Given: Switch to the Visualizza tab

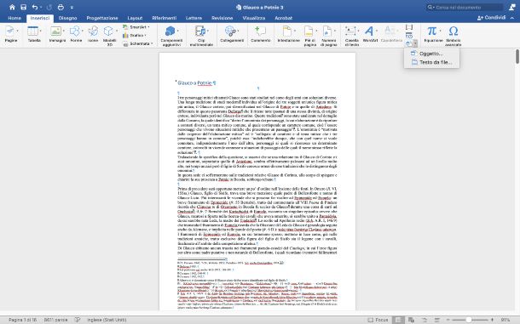Looking at the screenshot, I should (254, 18).
